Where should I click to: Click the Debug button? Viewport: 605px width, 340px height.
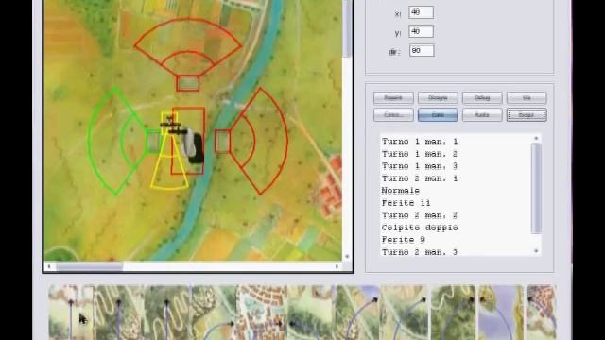[x=482, y=98]
